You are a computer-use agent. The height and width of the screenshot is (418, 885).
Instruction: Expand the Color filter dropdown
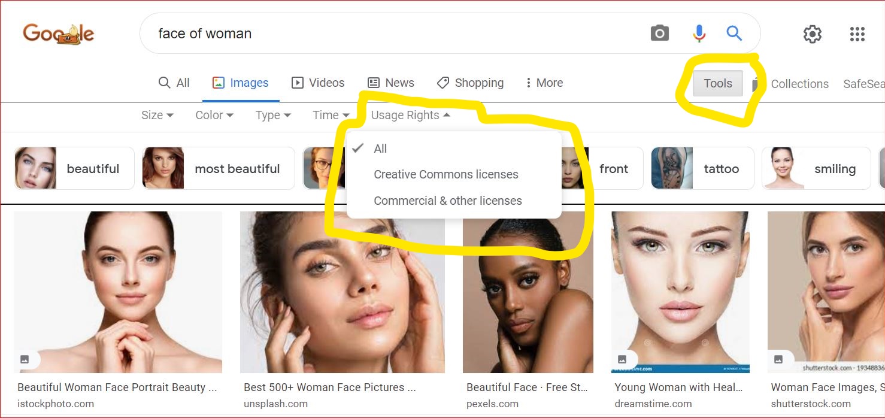[x=214, y=116]
